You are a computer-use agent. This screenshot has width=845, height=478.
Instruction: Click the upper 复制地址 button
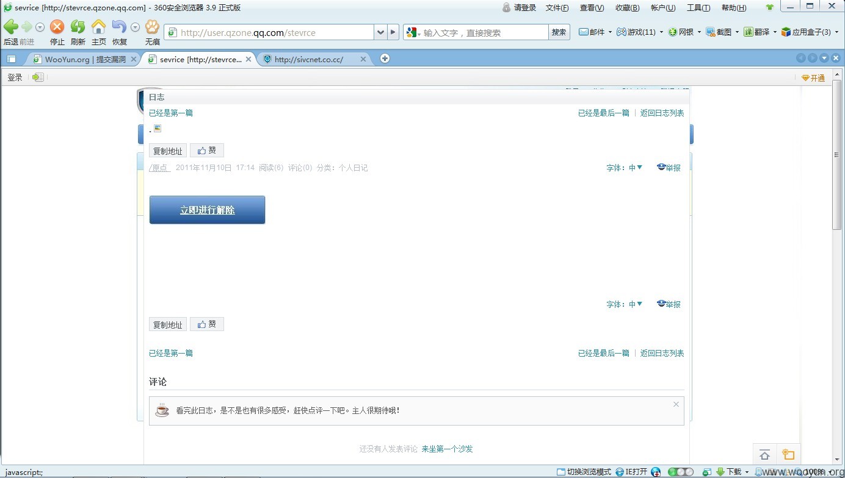point(168,151)
